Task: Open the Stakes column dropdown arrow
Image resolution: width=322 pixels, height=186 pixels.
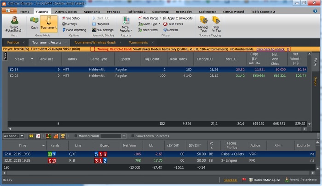Action: coord(32,59)
